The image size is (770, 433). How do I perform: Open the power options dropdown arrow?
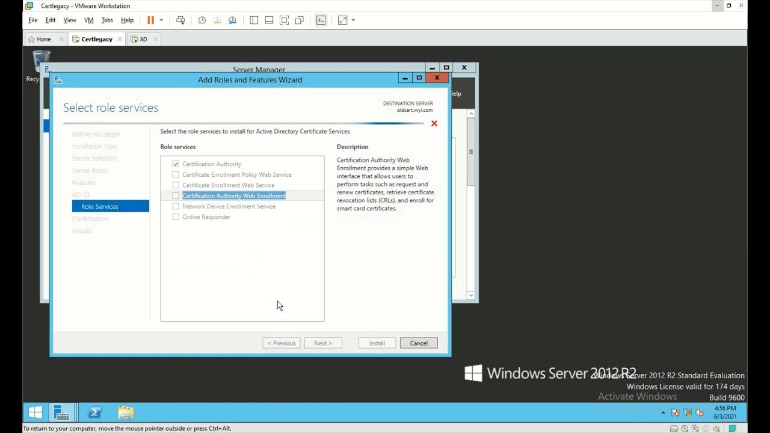161,20
